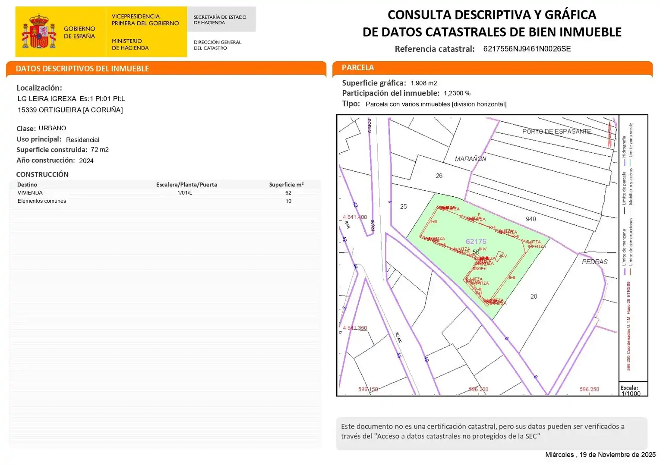Click the surface value '10' for Elementos comunes
Screen dimensions: 660x466
(288, 201)
